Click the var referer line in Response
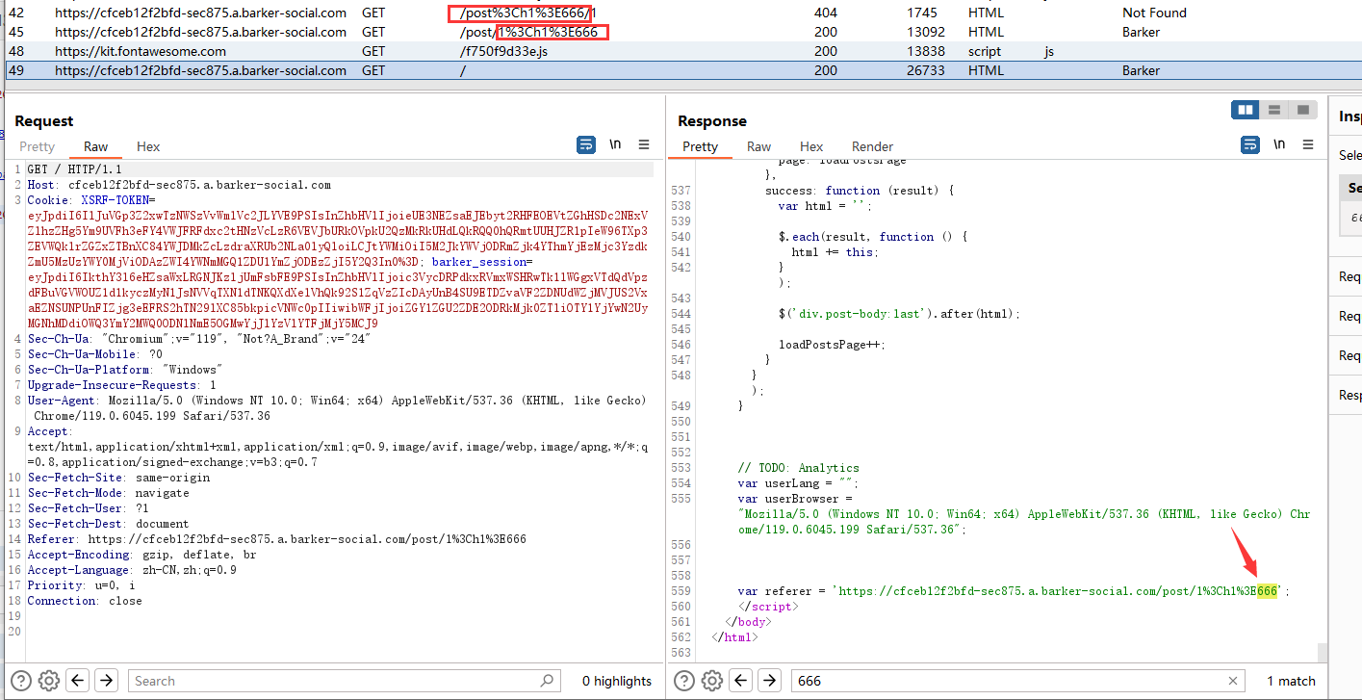 1013,591
